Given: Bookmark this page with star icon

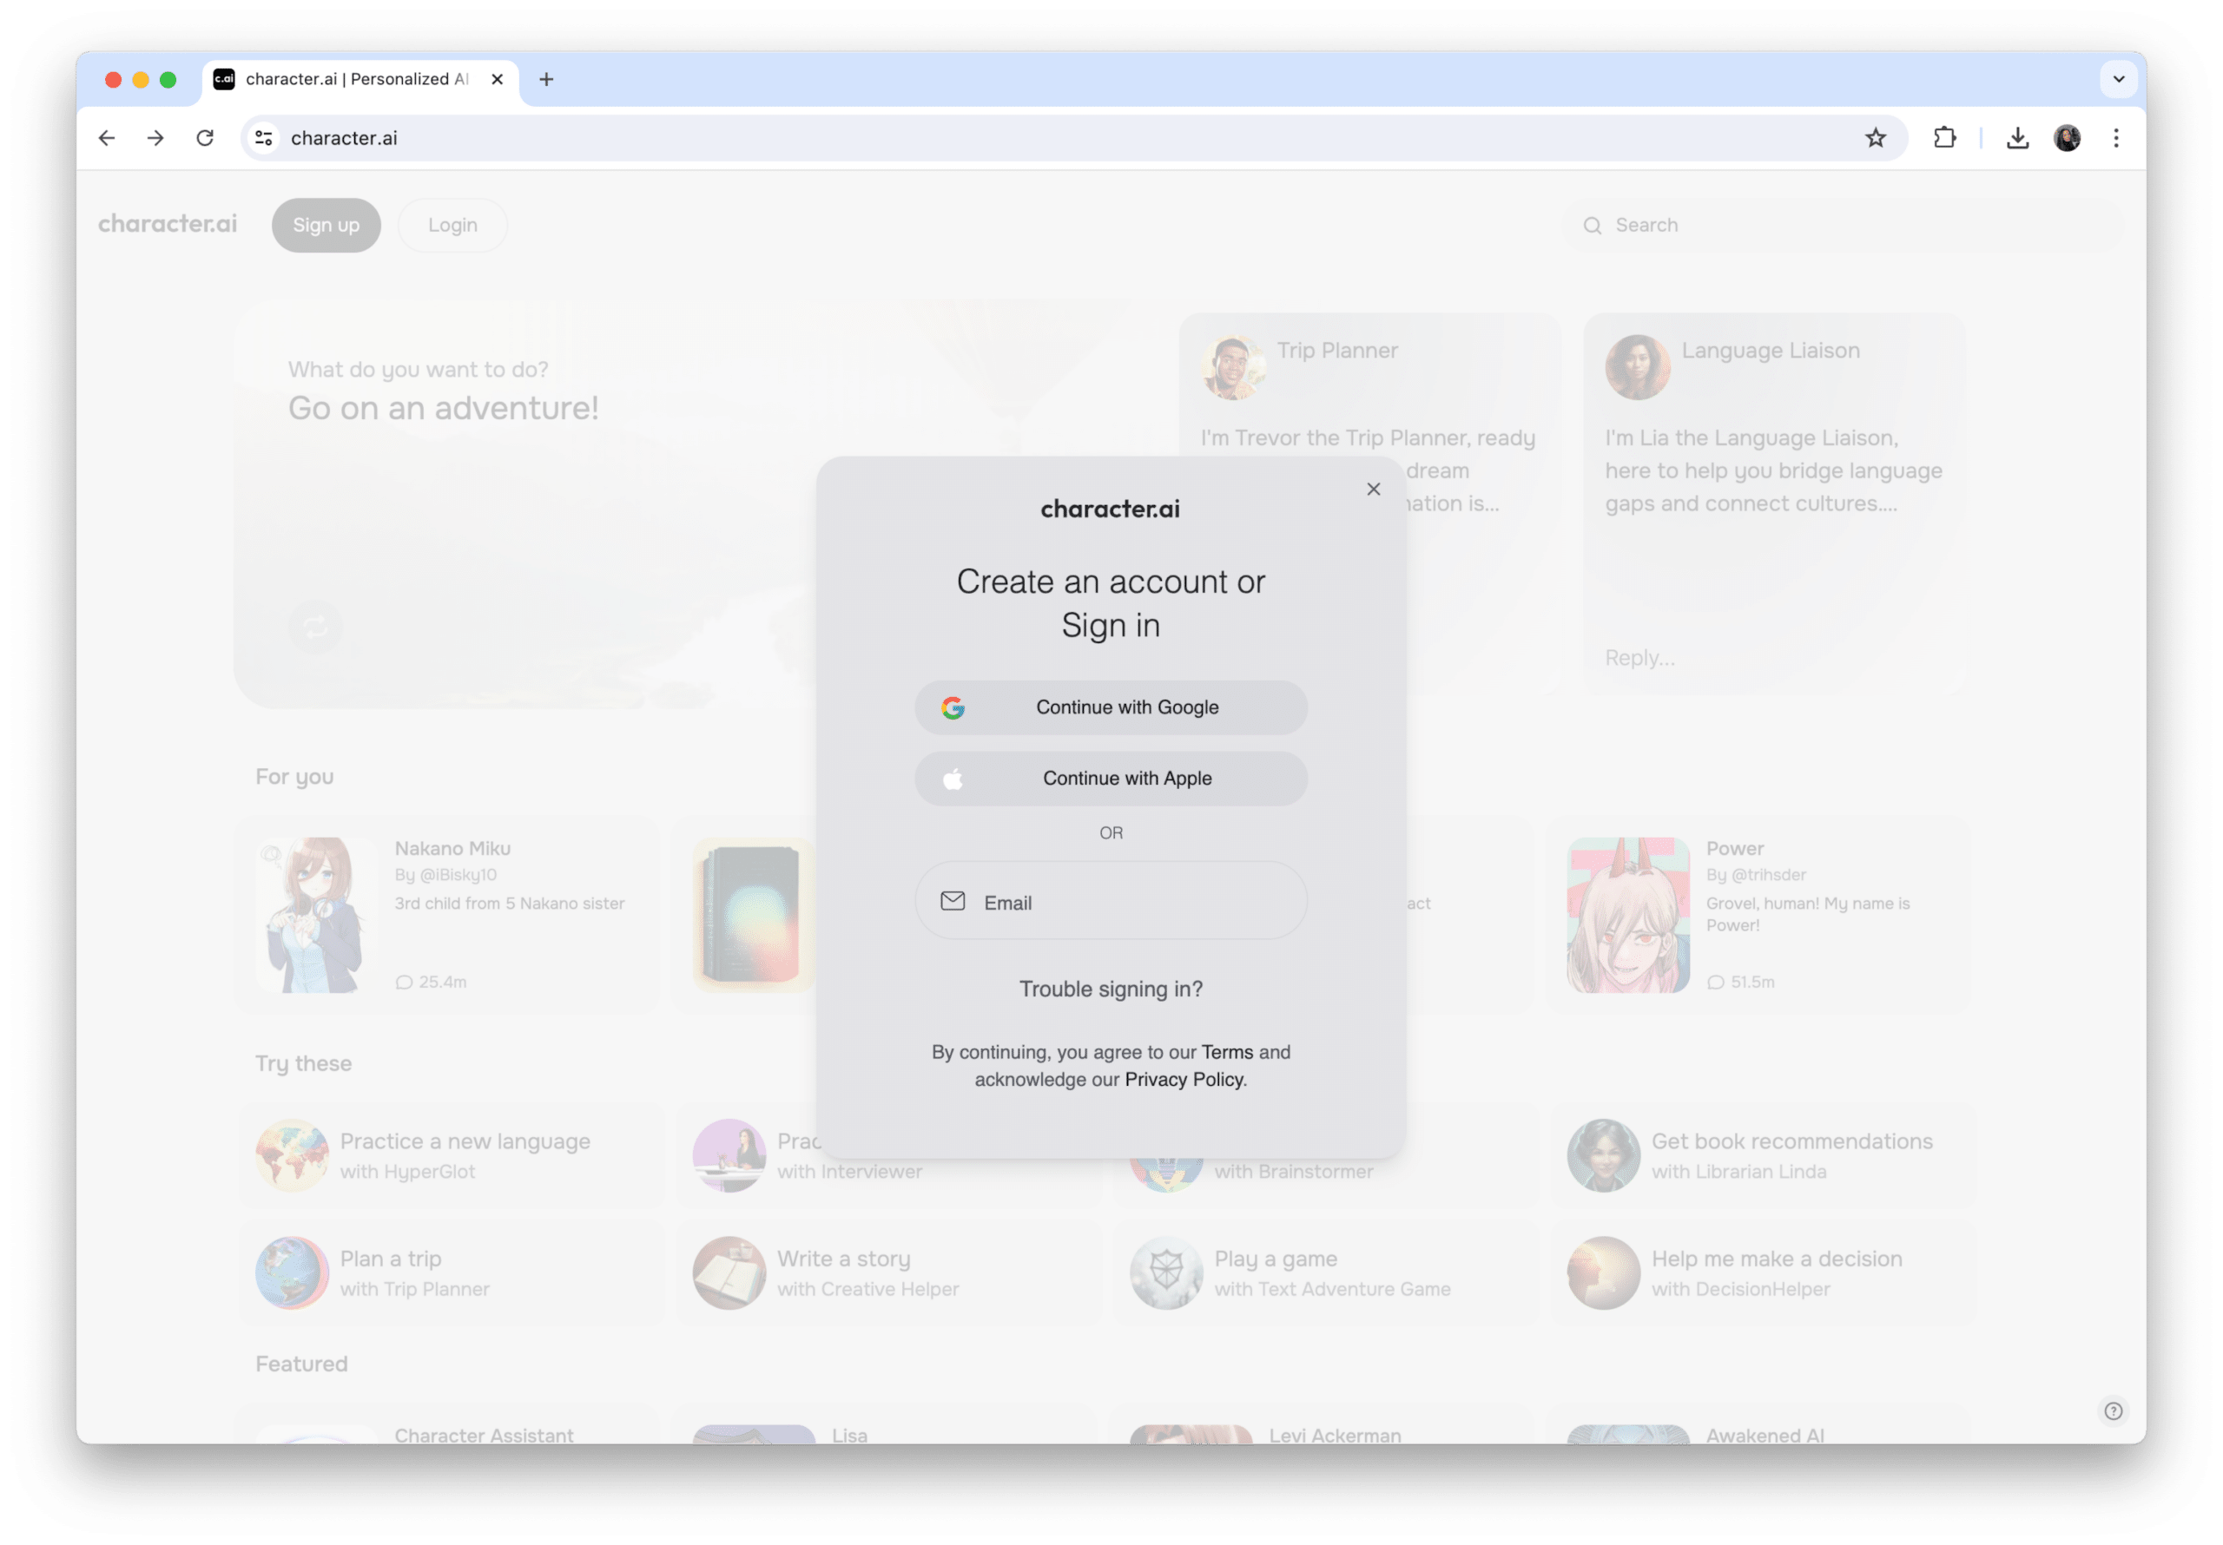Looking at the screenshot, I should (x=1876, y=137).
